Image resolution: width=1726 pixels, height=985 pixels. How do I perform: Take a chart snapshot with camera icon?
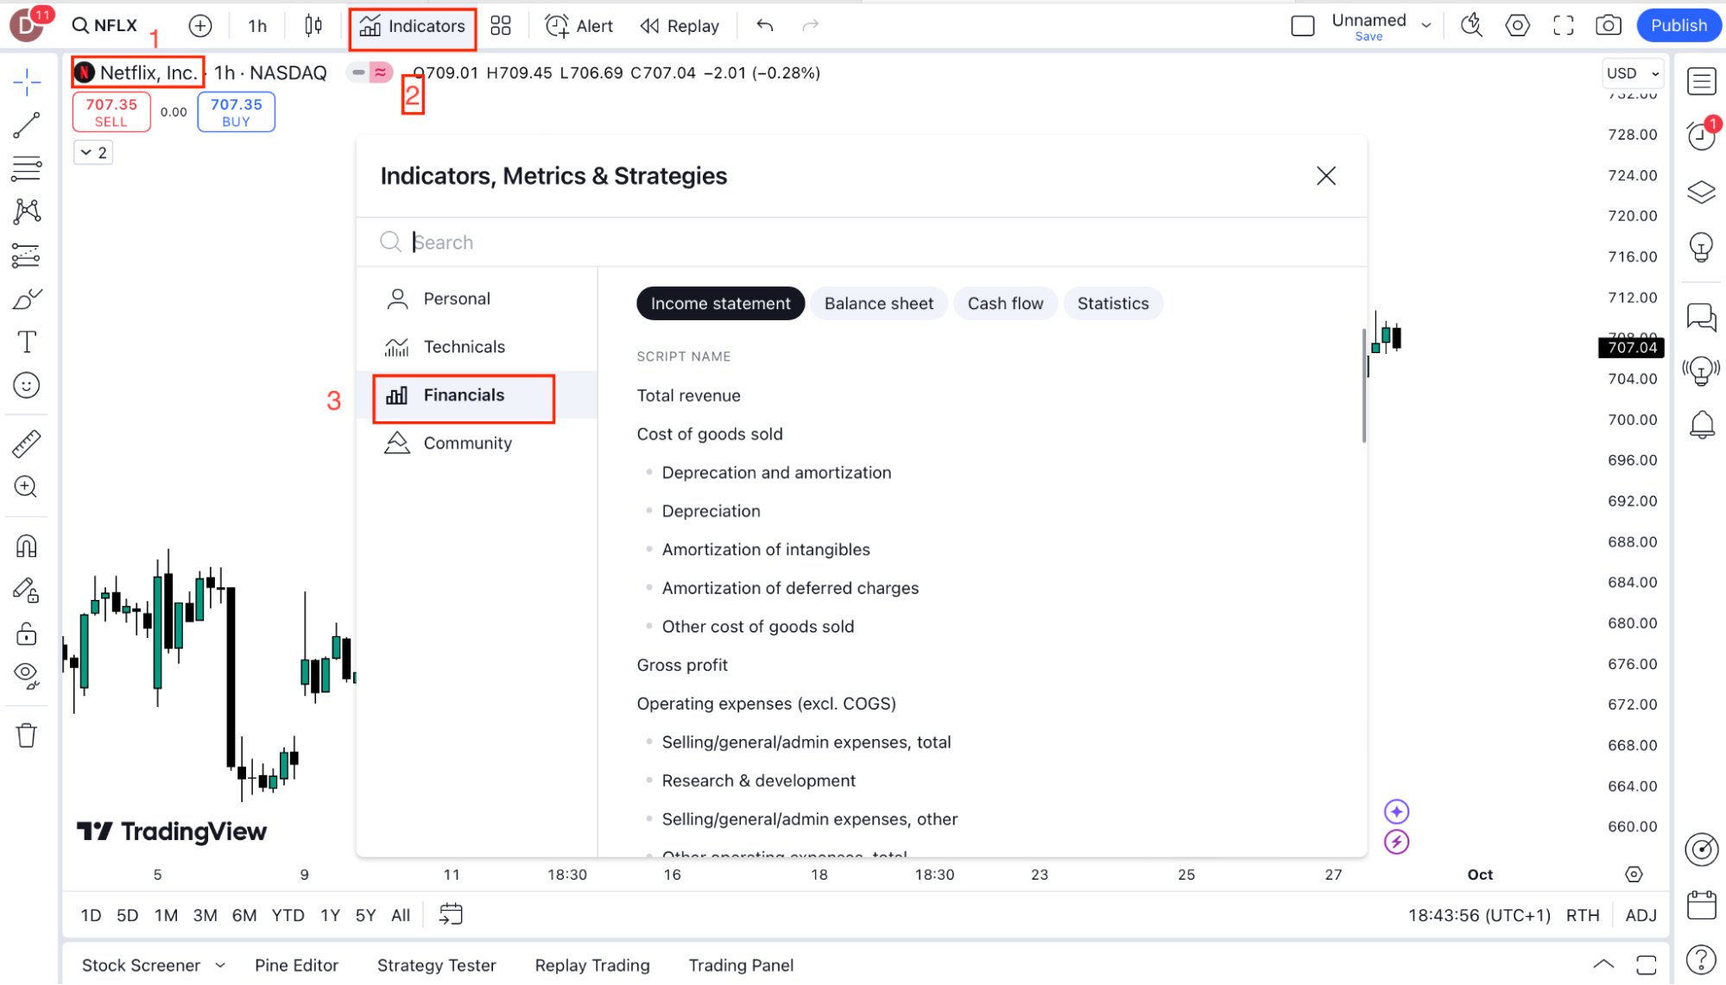coord(1608,26)
